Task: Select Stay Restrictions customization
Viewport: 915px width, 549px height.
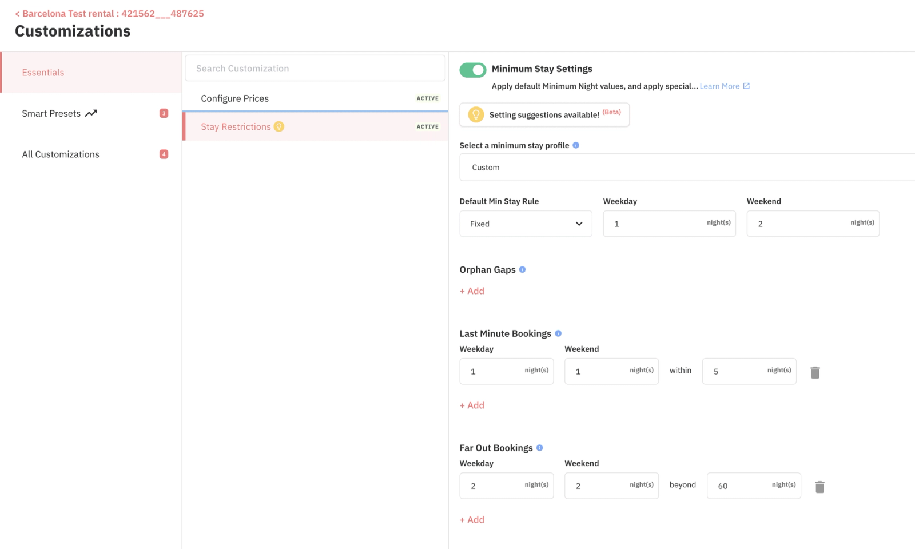Action: (315, 126)
